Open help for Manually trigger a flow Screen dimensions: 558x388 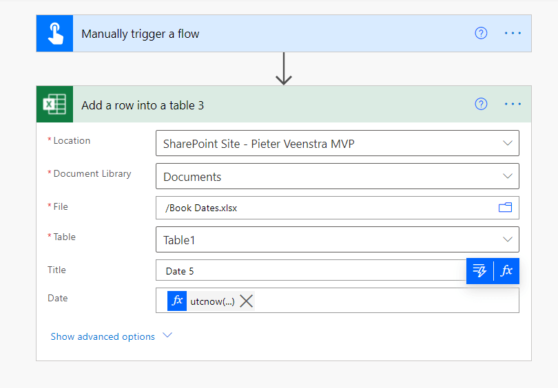point(481,34)
